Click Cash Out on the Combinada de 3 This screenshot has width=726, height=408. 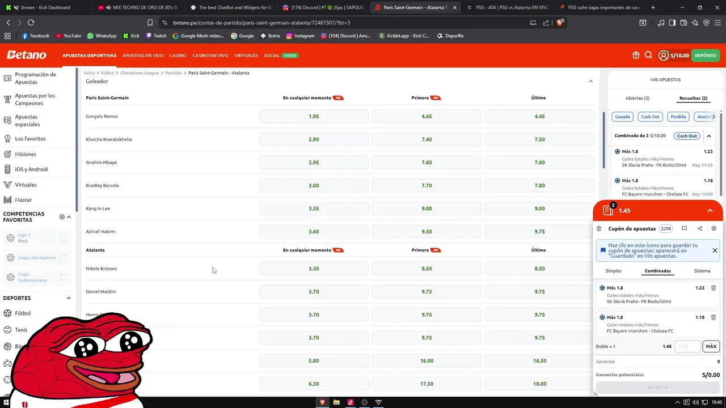(687, 136)
